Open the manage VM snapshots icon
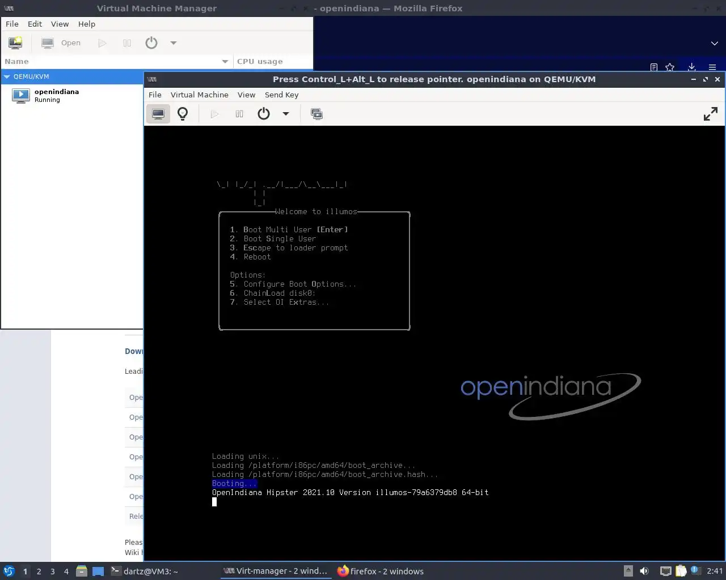 coord(316,114)
